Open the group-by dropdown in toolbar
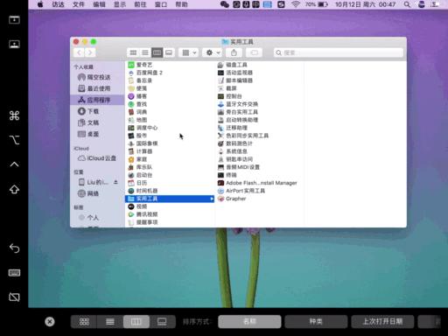This screenshot has height=336, width=448. pos(189,52)
